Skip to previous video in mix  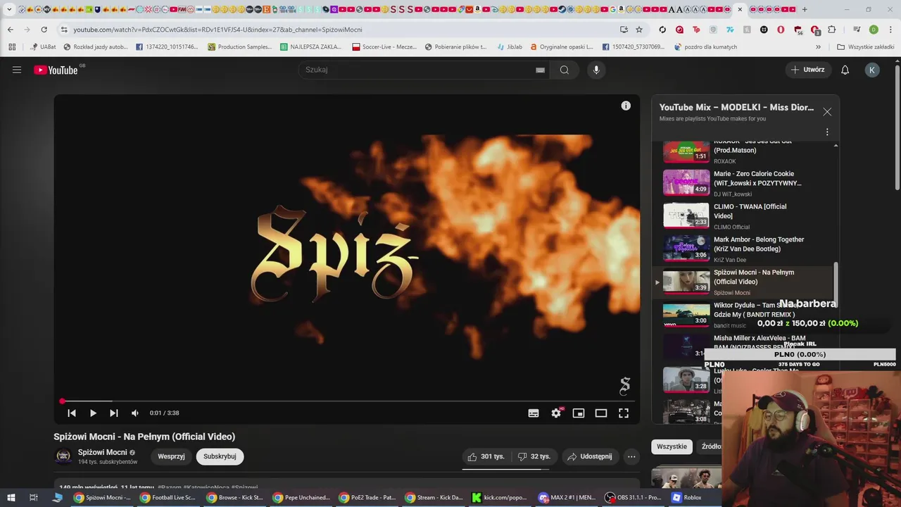[72, 413]
